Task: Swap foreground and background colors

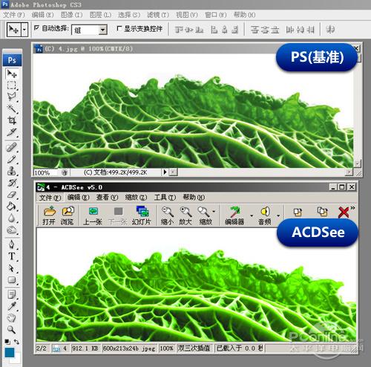Action: [x=16, y=342]
